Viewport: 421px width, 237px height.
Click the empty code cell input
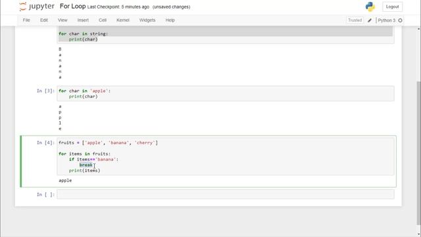(x=226, y=194)
